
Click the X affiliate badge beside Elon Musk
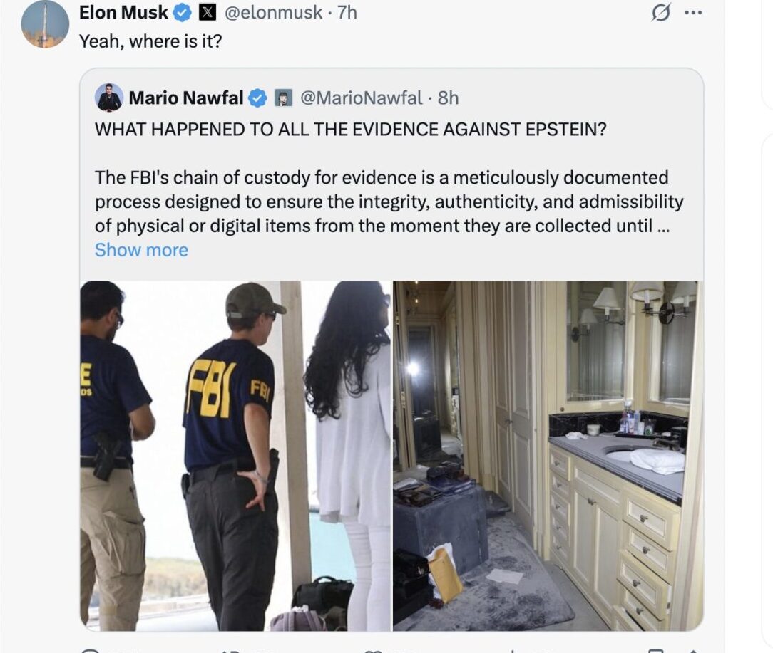[207, 12]
